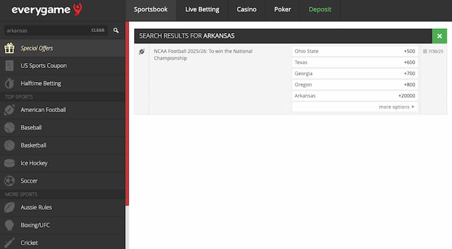Image resolution: width=452 pixels, height=249 pixels.
Task: Bet on Georgia at +700
Action: coord(355,73)
